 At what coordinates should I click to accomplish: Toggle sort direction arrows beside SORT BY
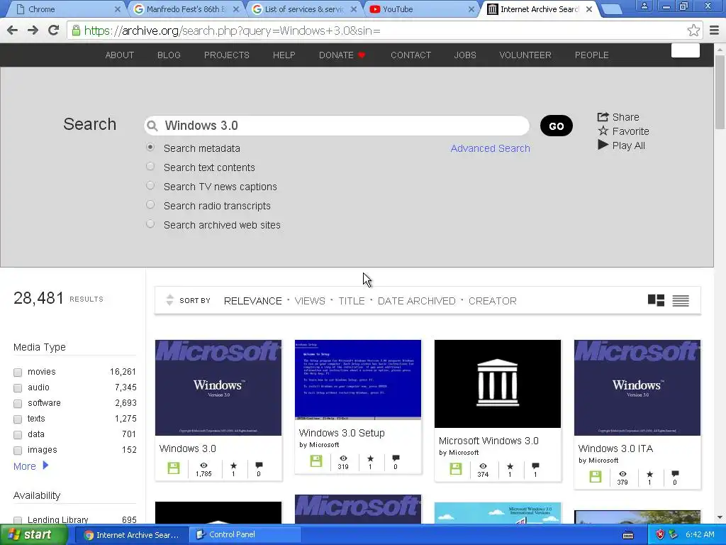(170, 300)
